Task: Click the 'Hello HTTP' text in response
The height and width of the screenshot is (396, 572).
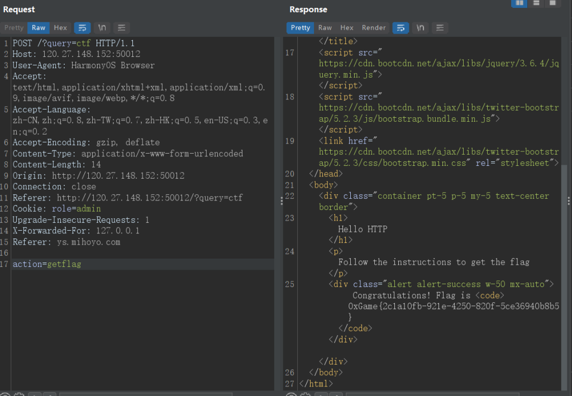Action: point(363,229)
